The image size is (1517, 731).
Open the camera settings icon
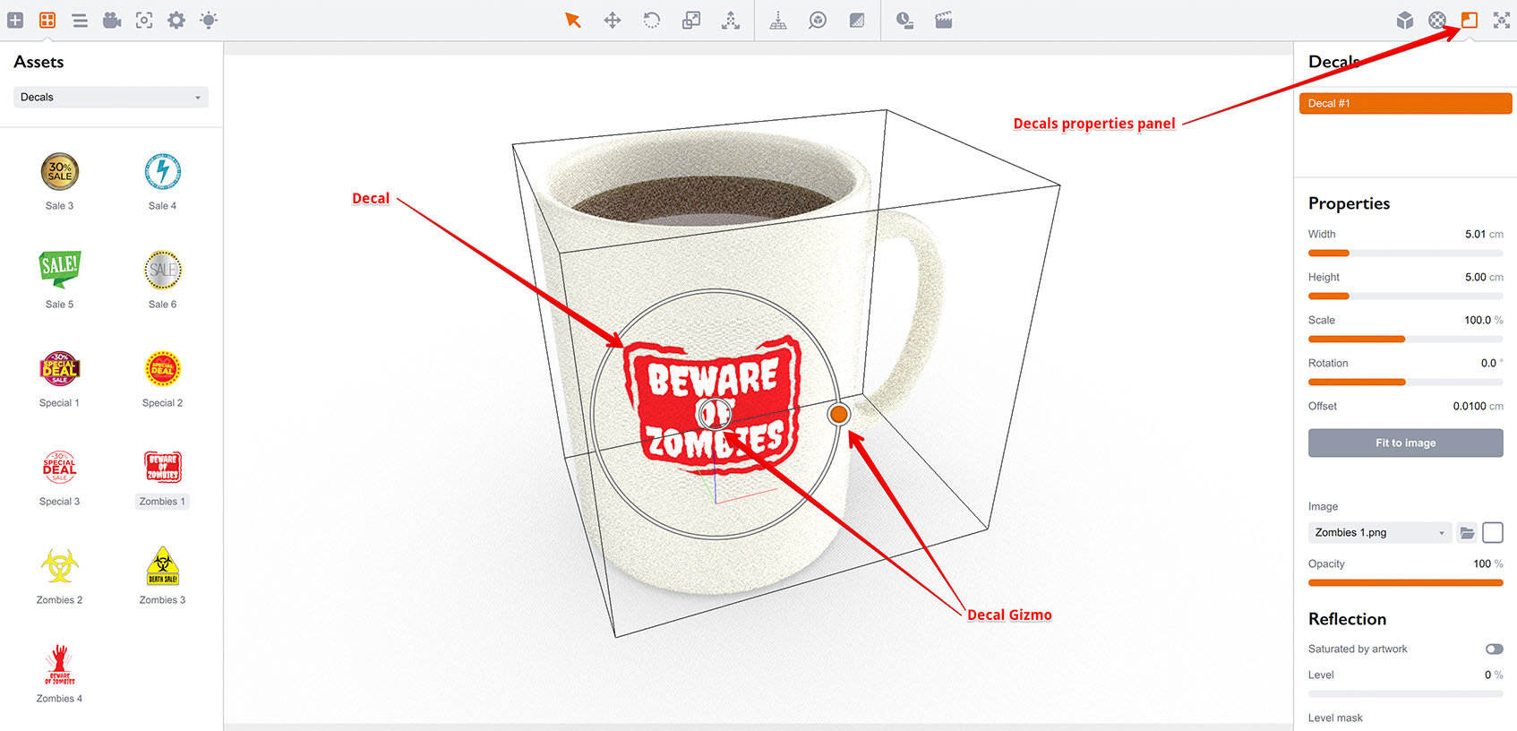(x=112, y=20)
